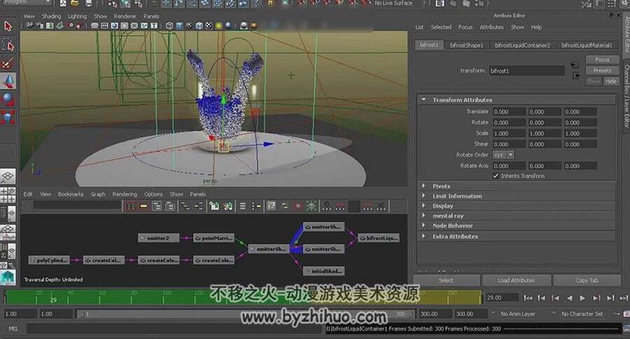Open the Rotate Order xyz dropdown
The width and height of the screenshot is (630, 339).
pos(503,155)
